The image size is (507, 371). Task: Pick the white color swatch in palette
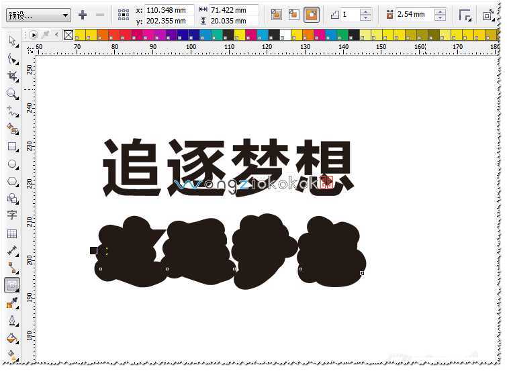285,35
